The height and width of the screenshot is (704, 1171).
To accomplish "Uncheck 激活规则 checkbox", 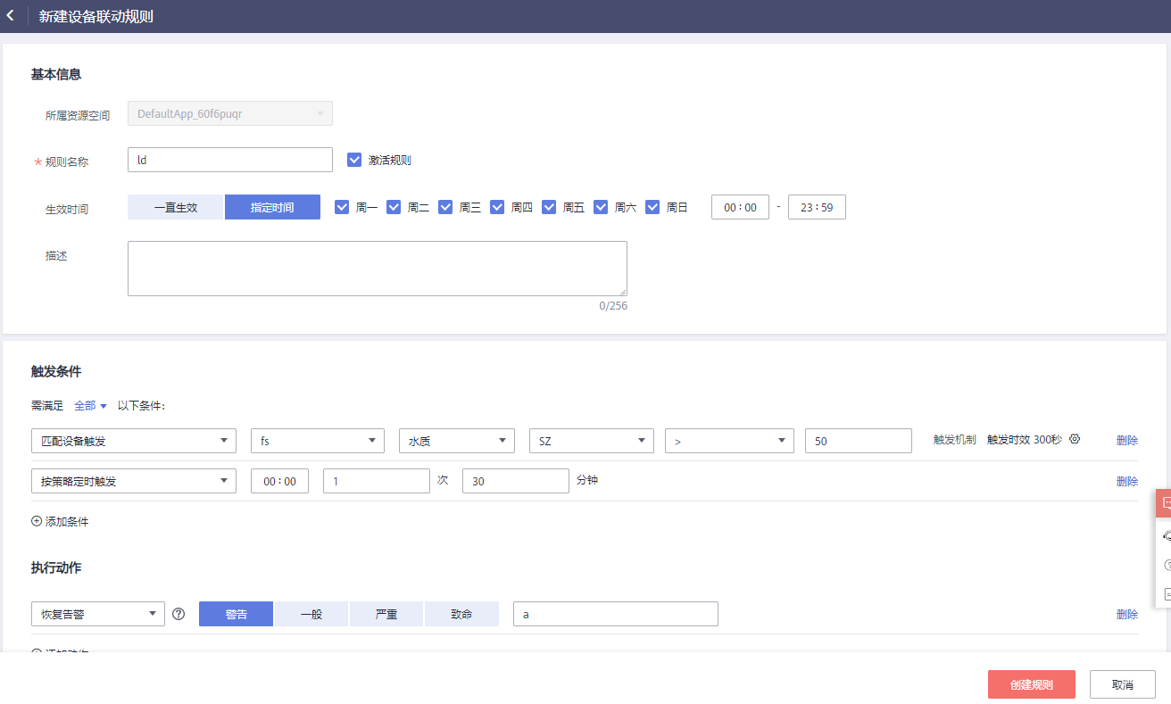I will coord(354,161).
